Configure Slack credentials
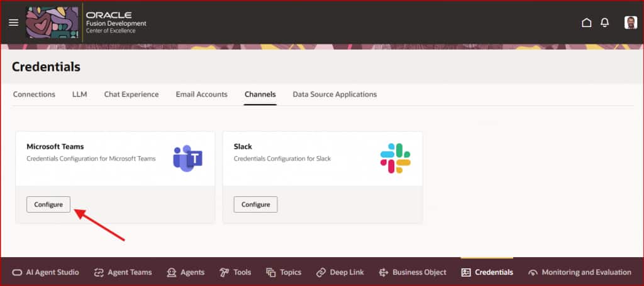 (255, 204)
